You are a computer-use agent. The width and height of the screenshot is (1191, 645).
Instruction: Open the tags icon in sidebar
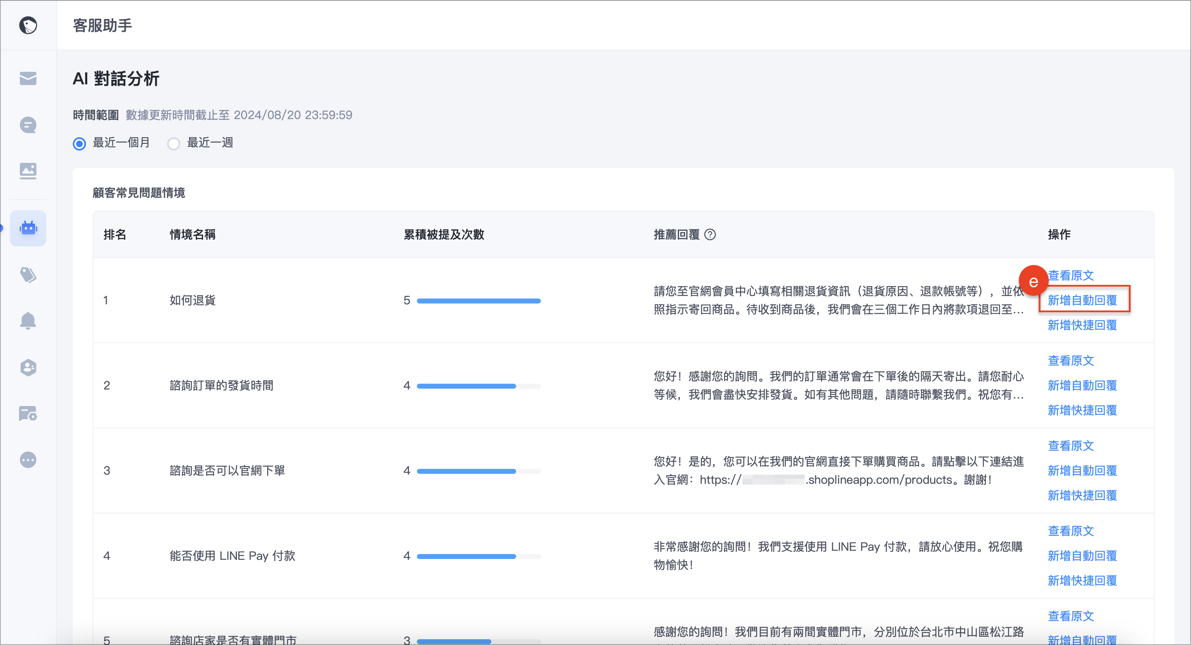point(28,275)
